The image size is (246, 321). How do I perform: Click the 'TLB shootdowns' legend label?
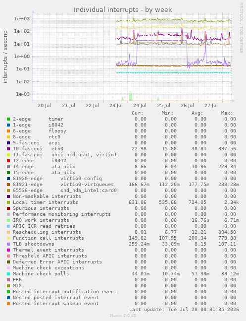click(x=34, y=244)
